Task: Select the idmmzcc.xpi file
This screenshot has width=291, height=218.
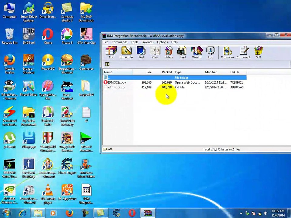Action: (x=116, y=87)
